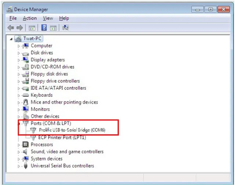235x185 pixels.
Task: Close the Device Manager window
Action: click(x=224, y=9)
